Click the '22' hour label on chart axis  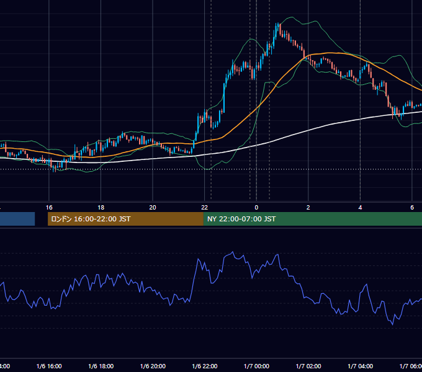(205, 208)
